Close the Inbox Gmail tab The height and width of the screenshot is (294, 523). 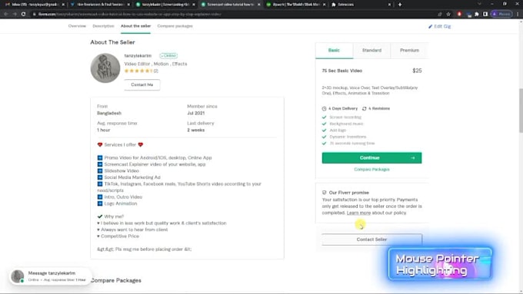[63, 5]
